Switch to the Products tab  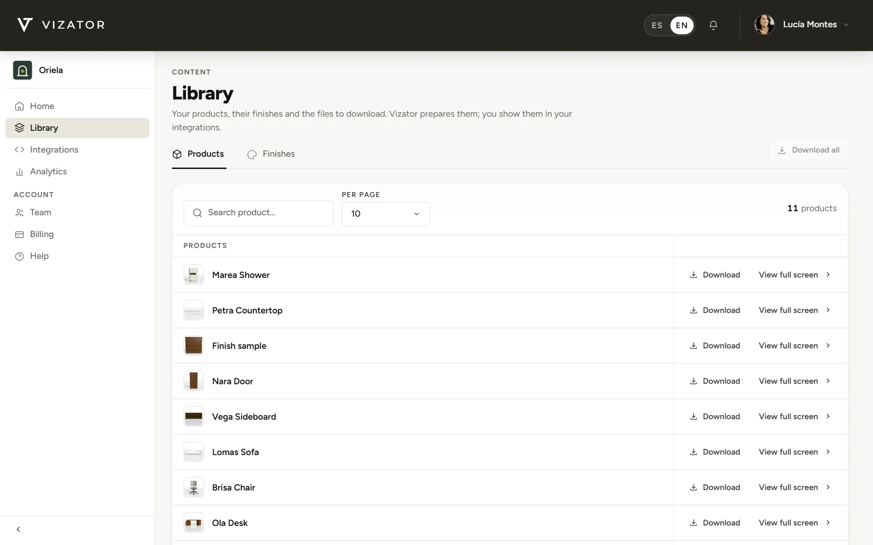pos(199,154)
